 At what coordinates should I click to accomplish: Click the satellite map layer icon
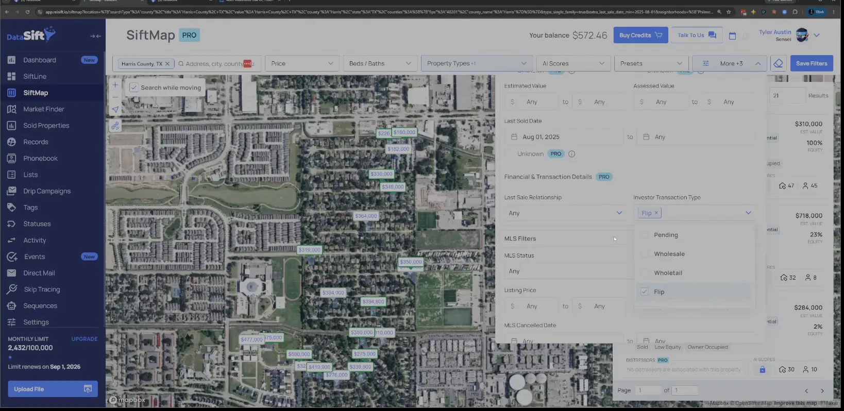point(115,126)
